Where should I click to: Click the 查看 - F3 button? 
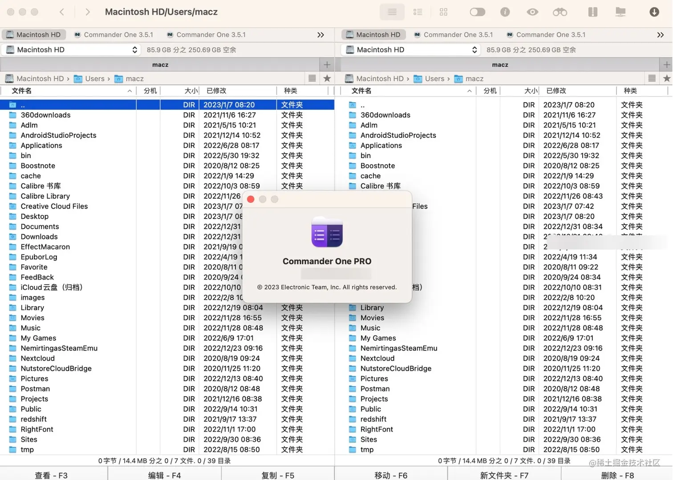(x=51, y=475)
